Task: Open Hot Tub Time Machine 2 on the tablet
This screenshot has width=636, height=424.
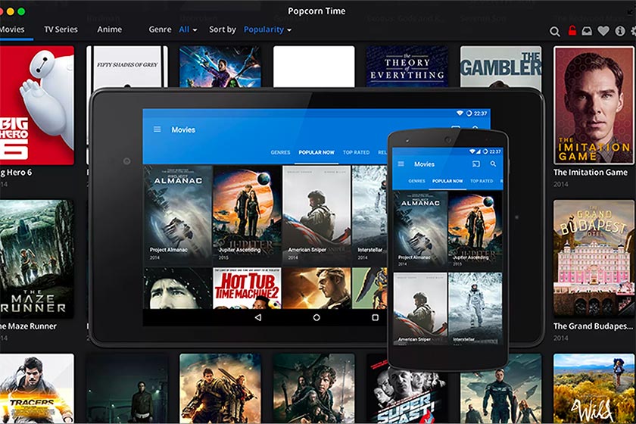Action: (247, 288)
